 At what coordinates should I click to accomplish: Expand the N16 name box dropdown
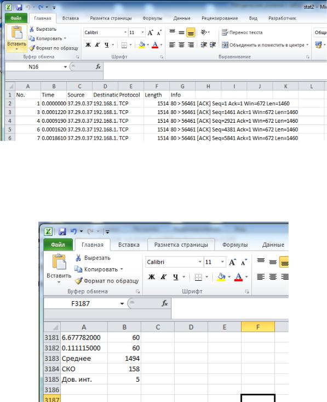65,67
